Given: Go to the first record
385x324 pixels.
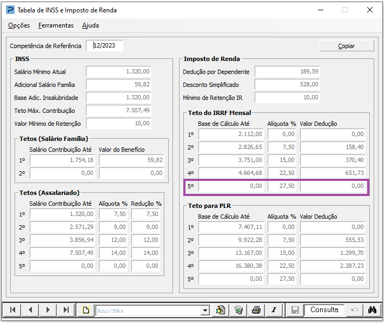Looking at the screenshot, I should coord(12,310).
